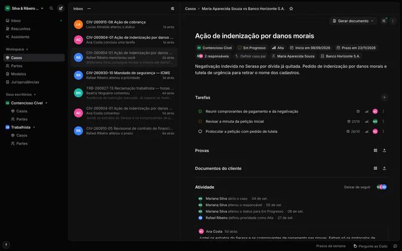Viewport: 402px width, 251px height.
Task: Open Inbox filter options icon
Action: 173,9
